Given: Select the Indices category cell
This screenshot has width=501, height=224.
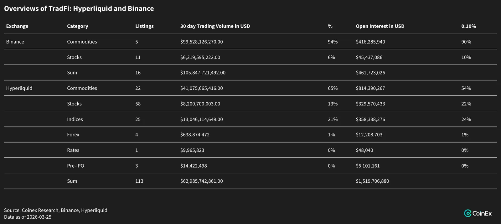Looking at the screenshot, I should click(75, 119).
